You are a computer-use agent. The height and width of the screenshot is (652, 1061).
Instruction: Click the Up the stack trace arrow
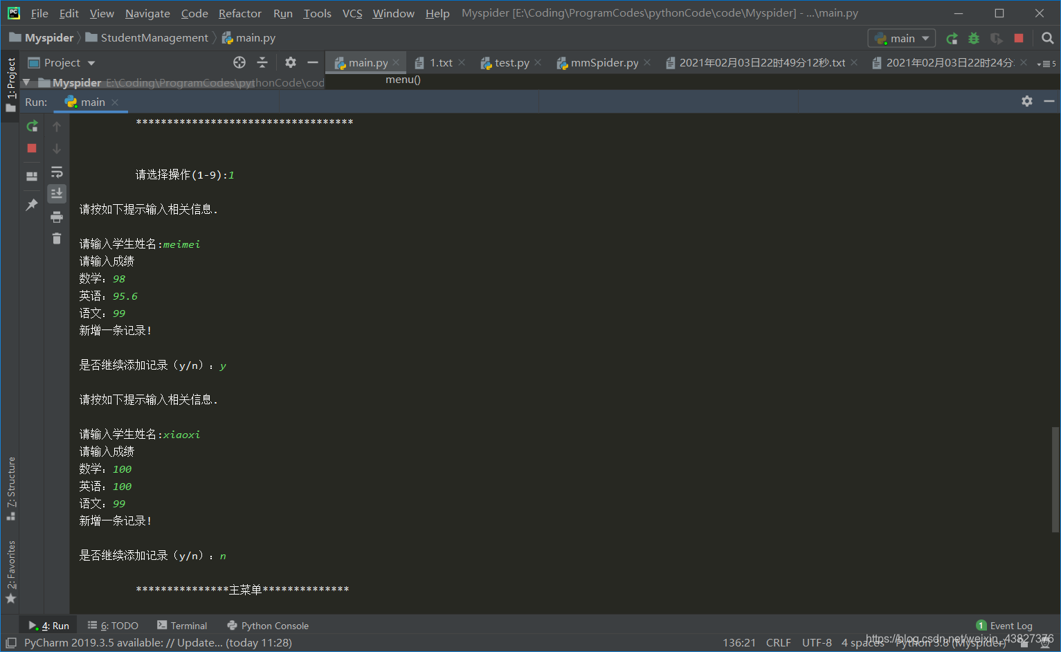(x=57, y=126)
